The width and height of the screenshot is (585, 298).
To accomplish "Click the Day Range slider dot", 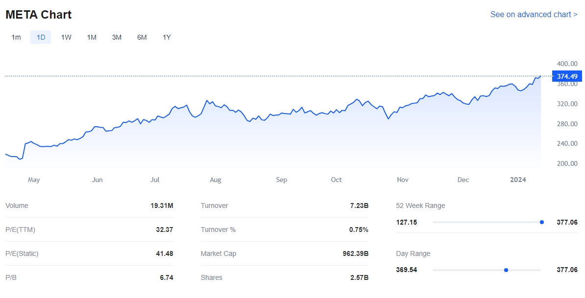I will pos(506,270).
